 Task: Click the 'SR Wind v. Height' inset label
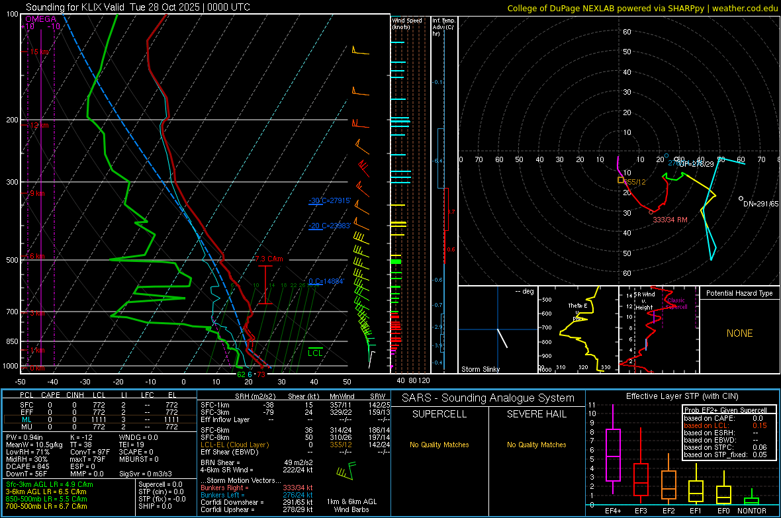(x=645, y=301)
